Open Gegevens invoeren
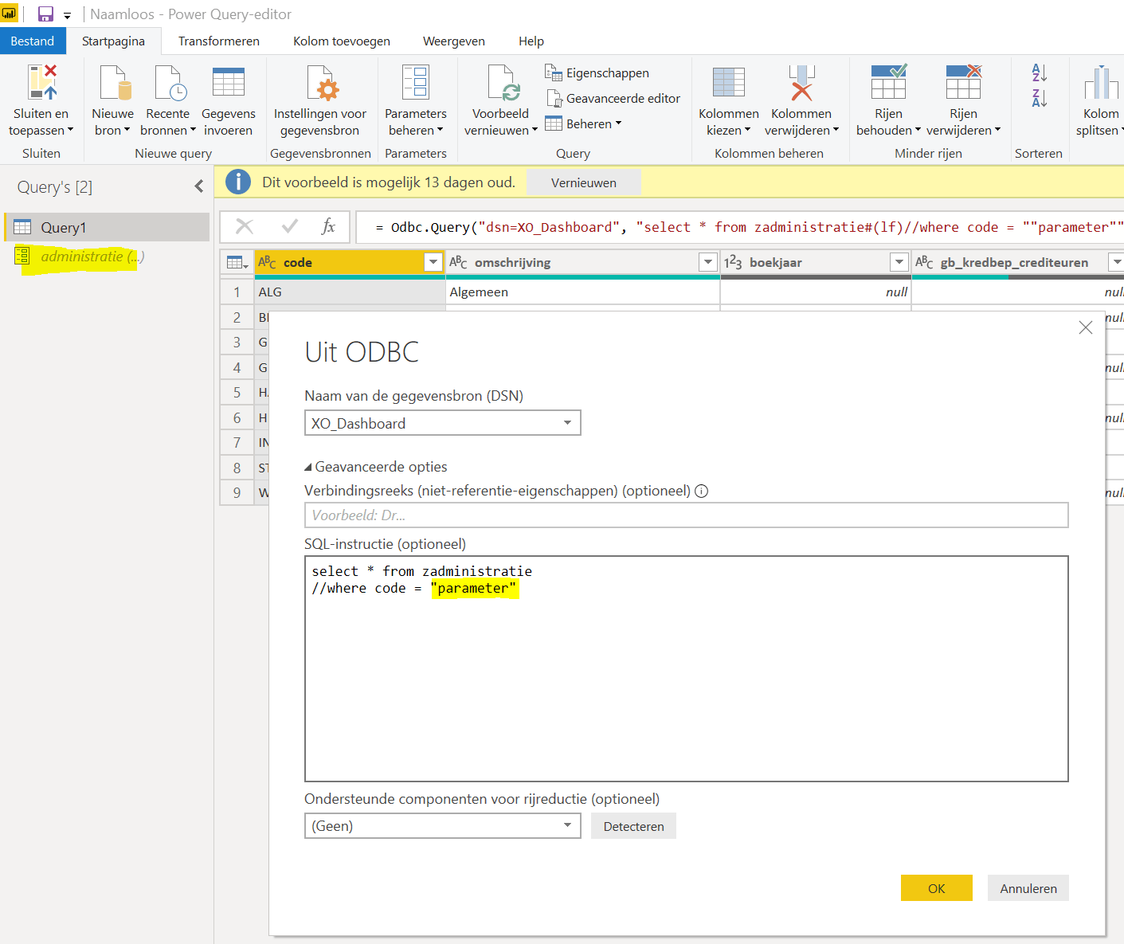 [x=229, y=101]
